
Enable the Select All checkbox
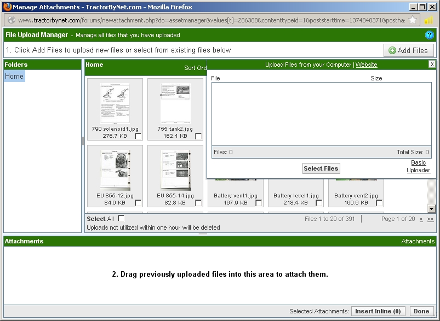[x=121, y=219]
